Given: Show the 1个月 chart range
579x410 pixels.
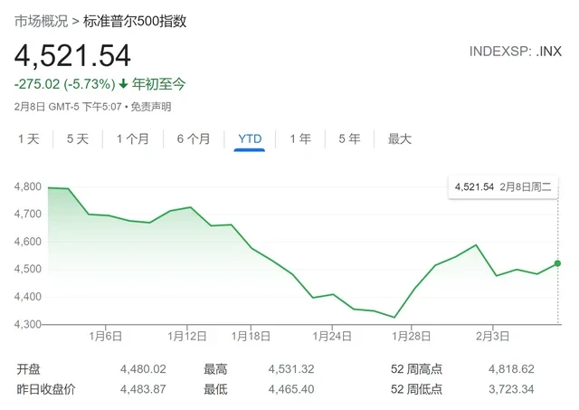Looking at the screenshot, I should pyautogui.click(x=132, y=138).
